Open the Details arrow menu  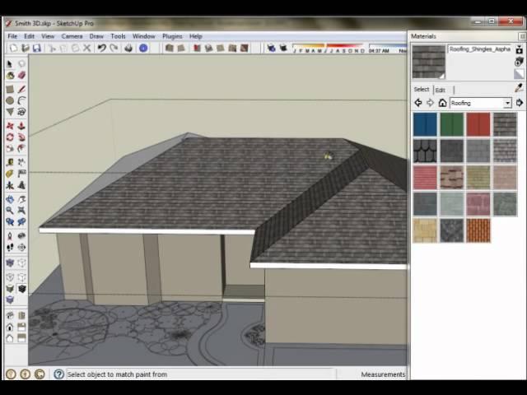click(520, 103)
